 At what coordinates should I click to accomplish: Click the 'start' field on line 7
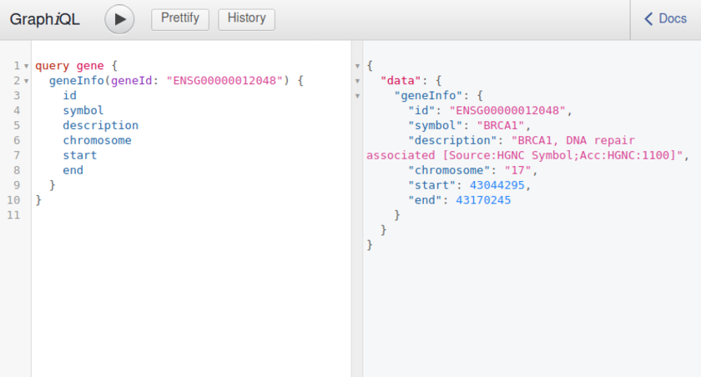tap(79, 155)
